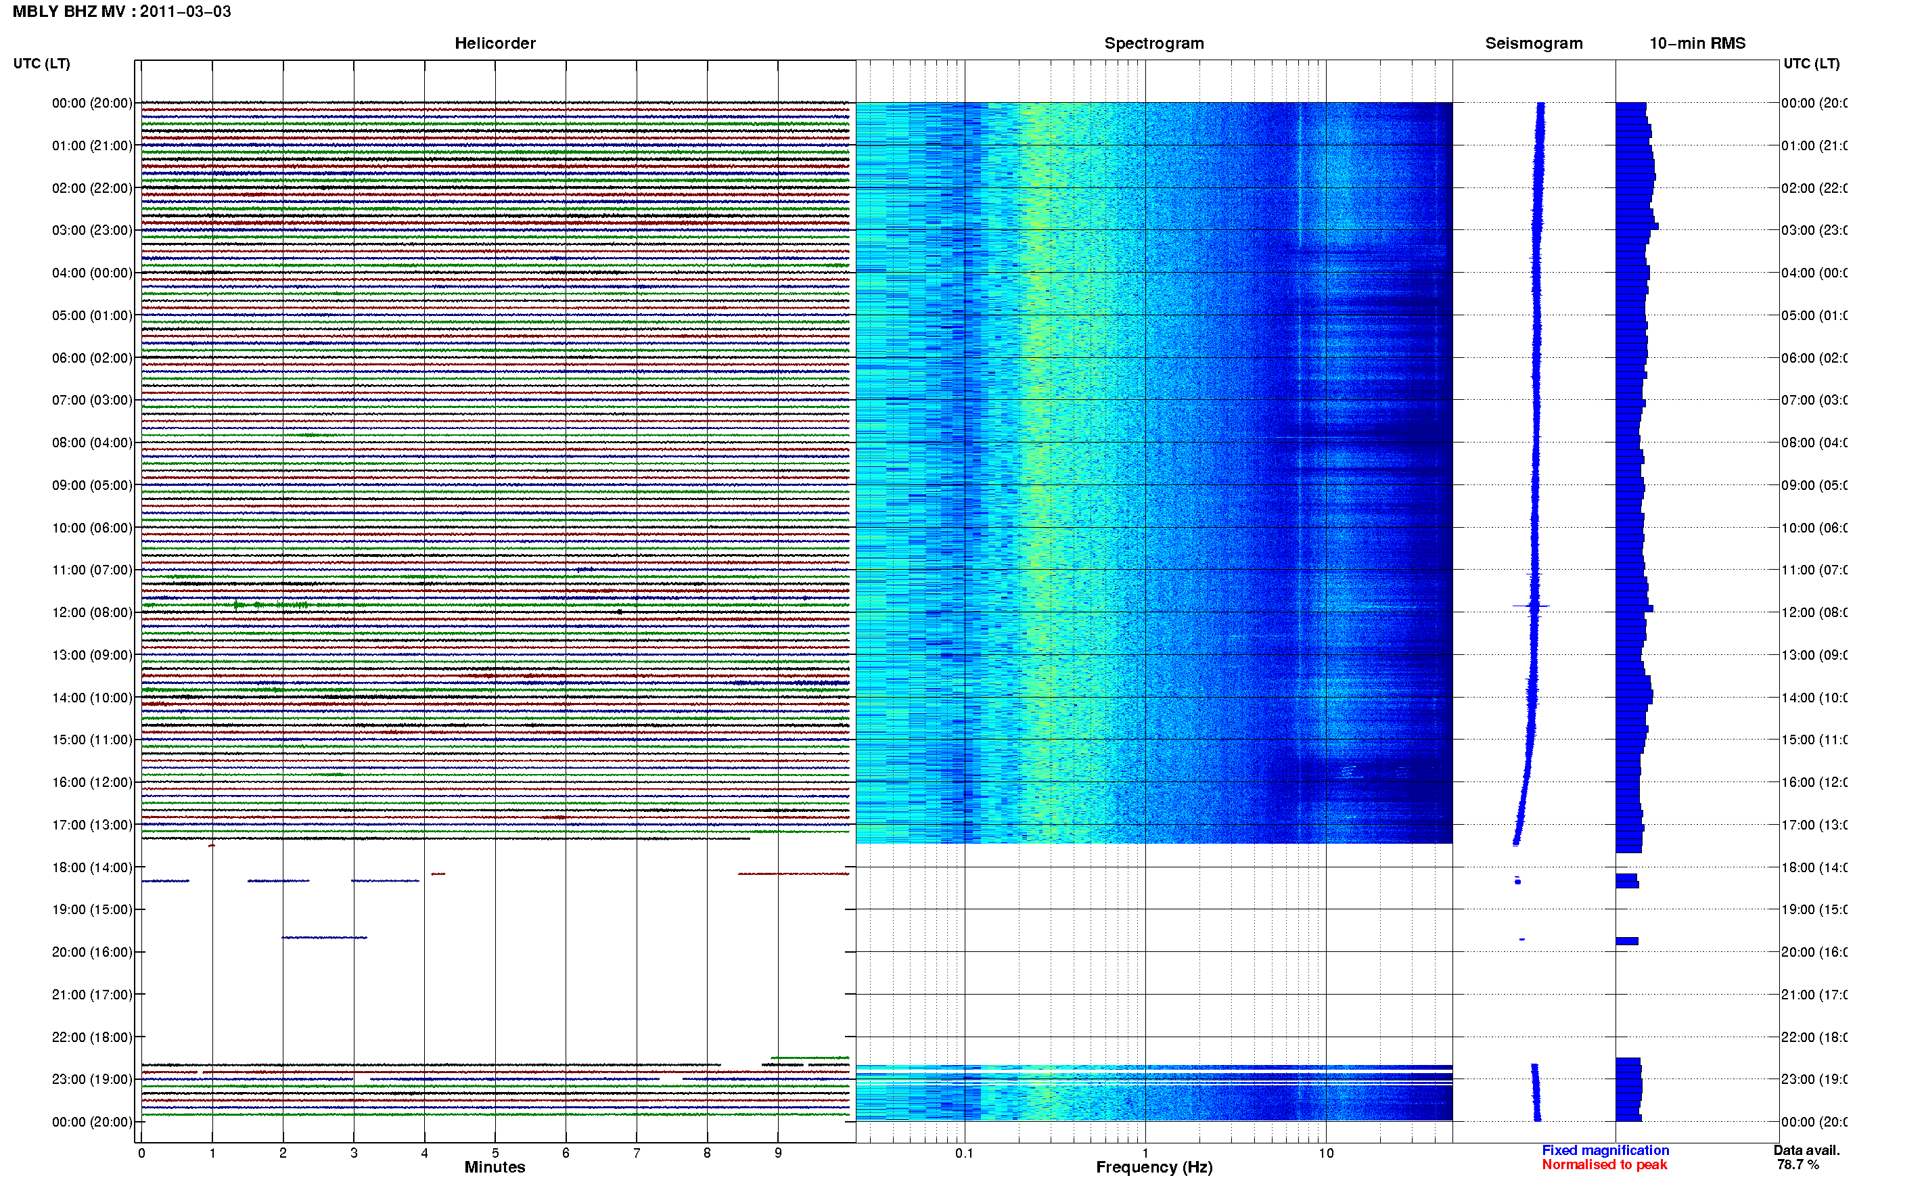
Task: Click the left time label 10:00 (06:00)
Action: [92, 528]
